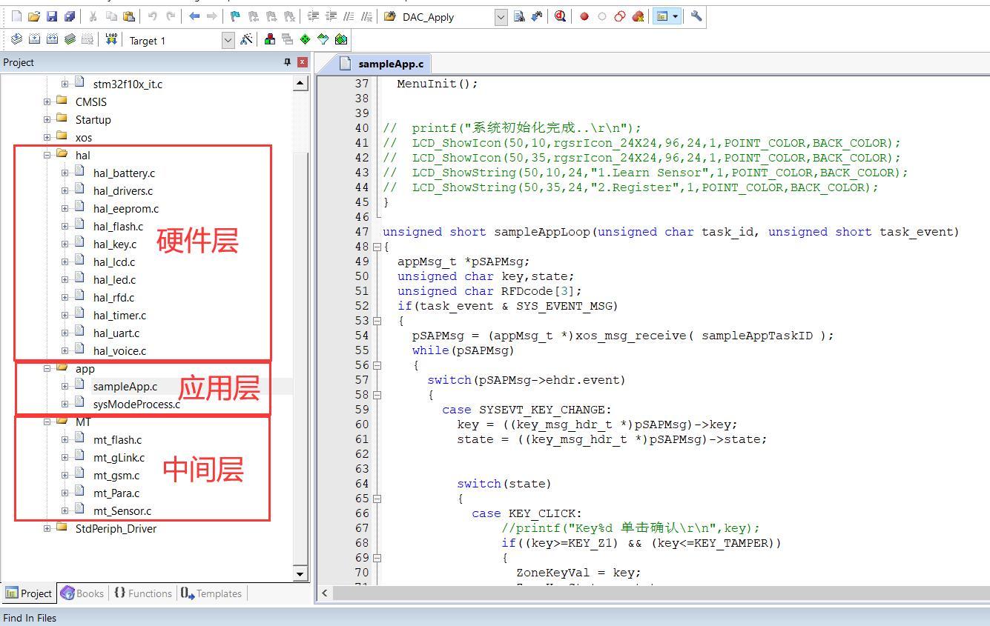Screen dimensions: 990x626
Task: Expand includes of hal_battery.c
Action: tap(65, 173)
